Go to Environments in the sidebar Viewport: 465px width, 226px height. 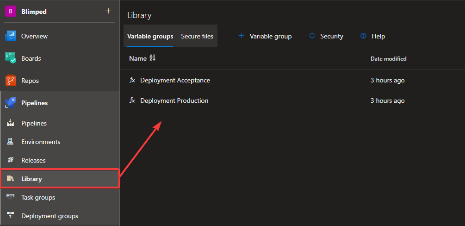pyautogui.click(x=41, y=142)
